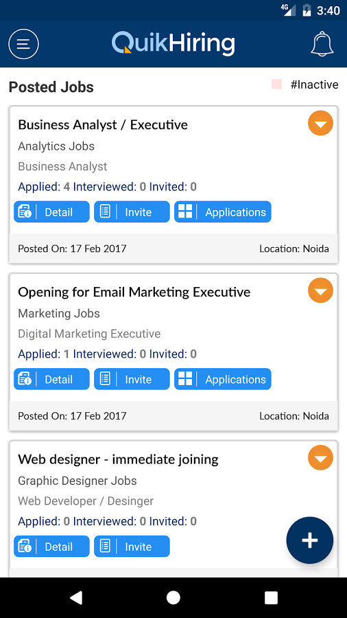
Task: Expand Web designer job dropdown arrow
Action: [x=321, y=457]
